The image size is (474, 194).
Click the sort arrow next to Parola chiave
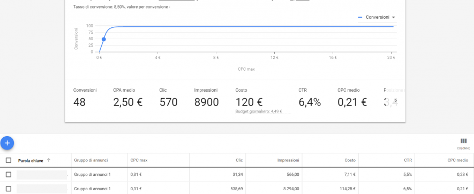pos(49,160)
